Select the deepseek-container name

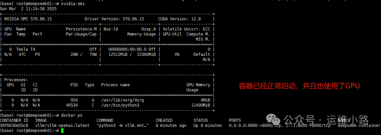[359, 125]
